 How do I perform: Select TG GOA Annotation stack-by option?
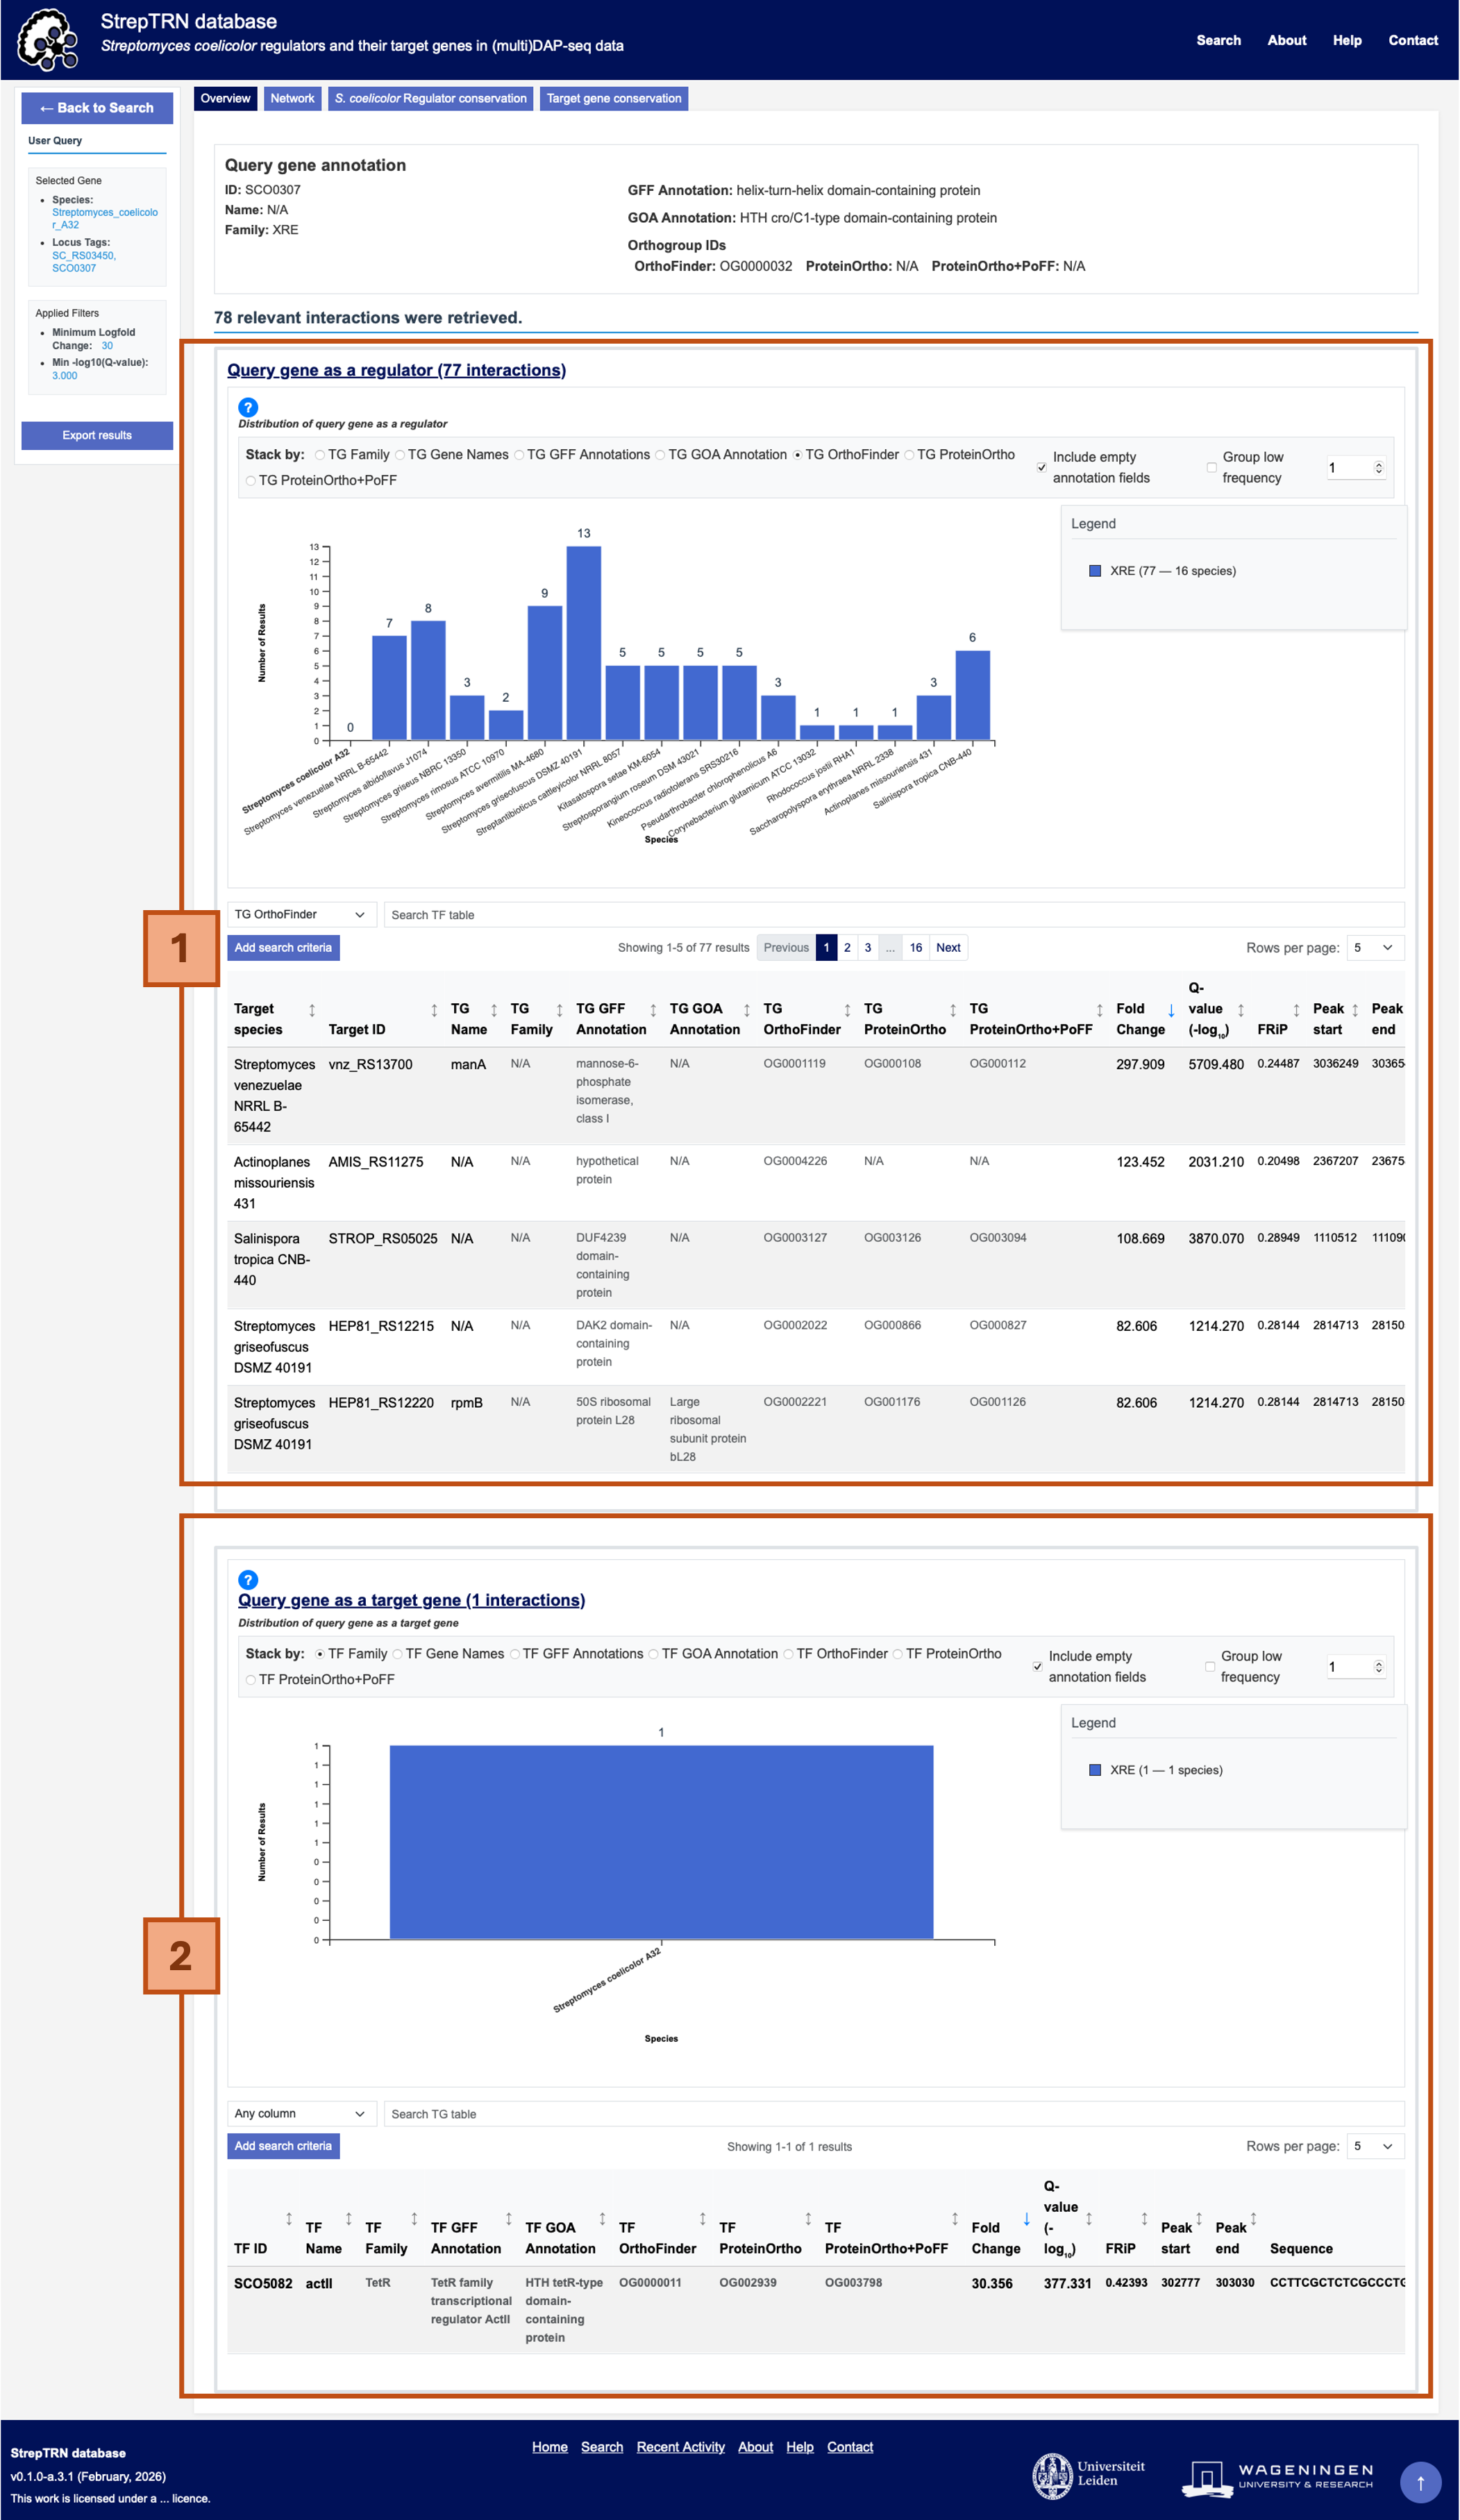660,455
